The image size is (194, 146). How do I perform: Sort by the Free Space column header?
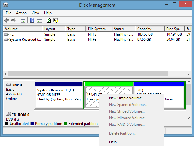(175, 29)
